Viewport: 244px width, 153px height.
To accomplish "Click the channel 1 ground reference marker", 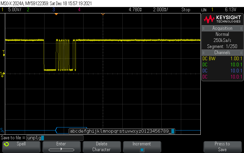I will click(x=2, y=75).
